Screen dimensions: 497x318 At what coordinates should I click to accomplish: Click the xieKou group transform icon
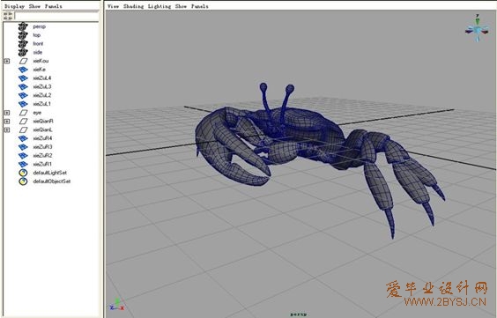(24, 61)
